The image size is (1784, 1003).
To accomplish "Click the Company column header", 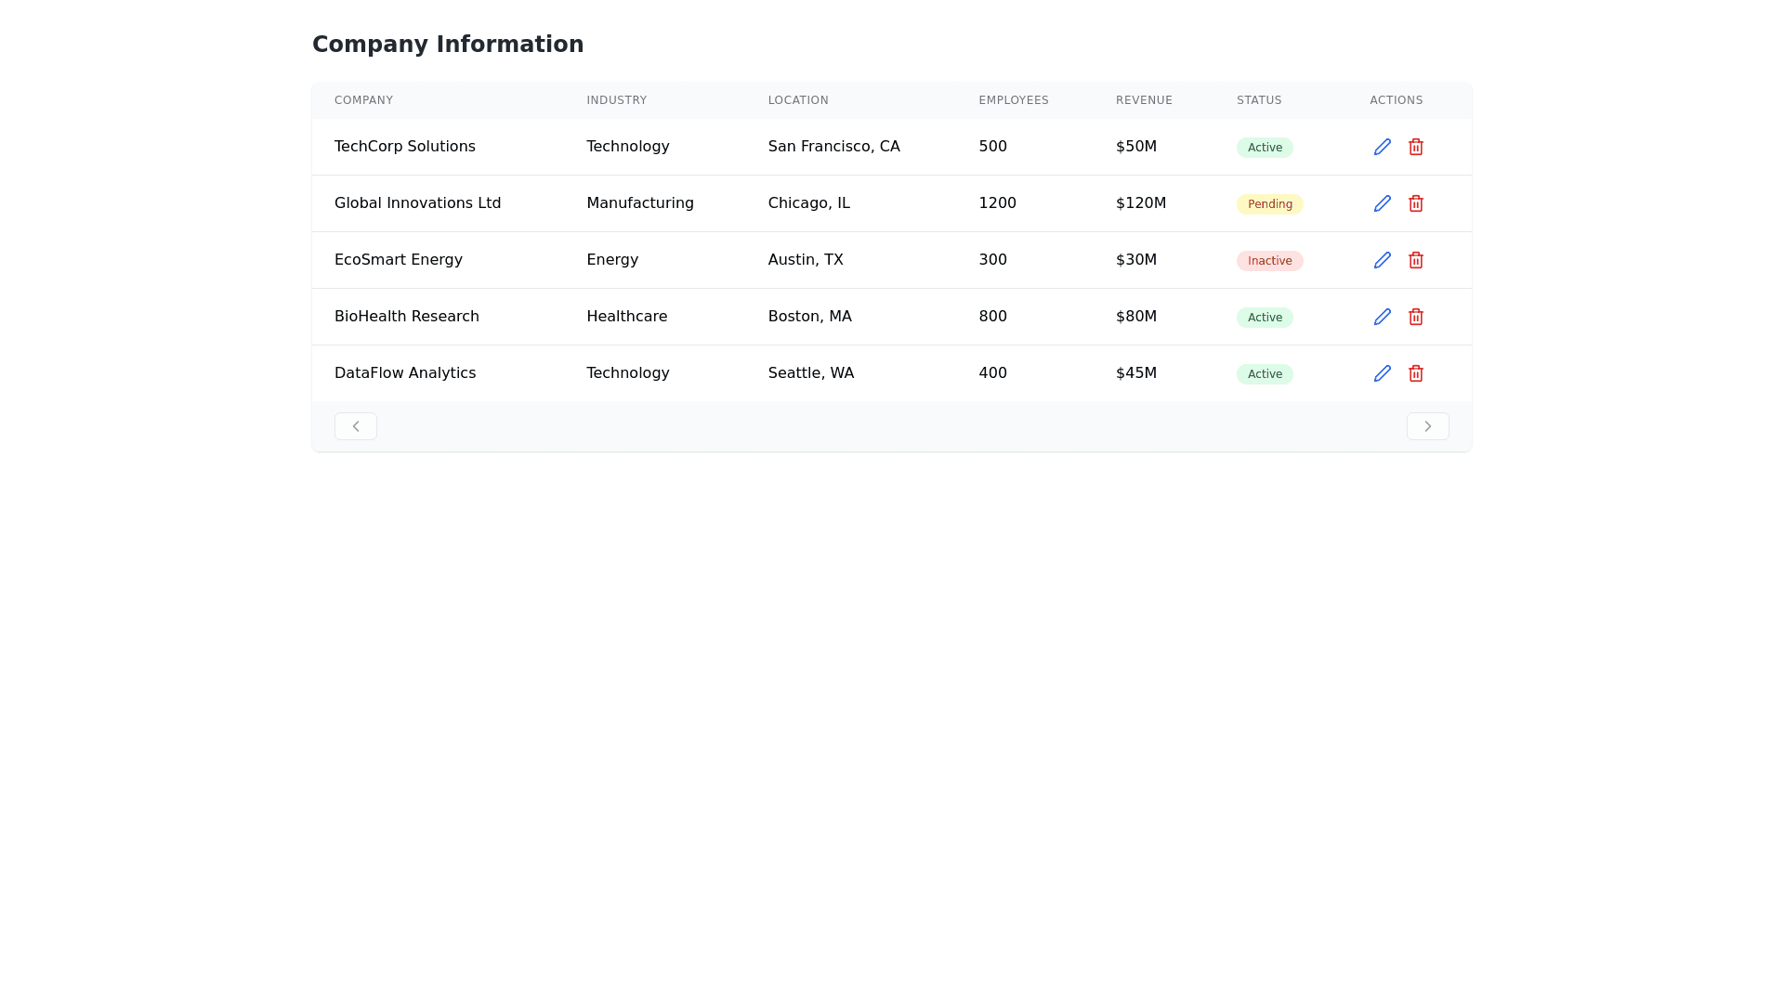I will (x=363, y=100).
